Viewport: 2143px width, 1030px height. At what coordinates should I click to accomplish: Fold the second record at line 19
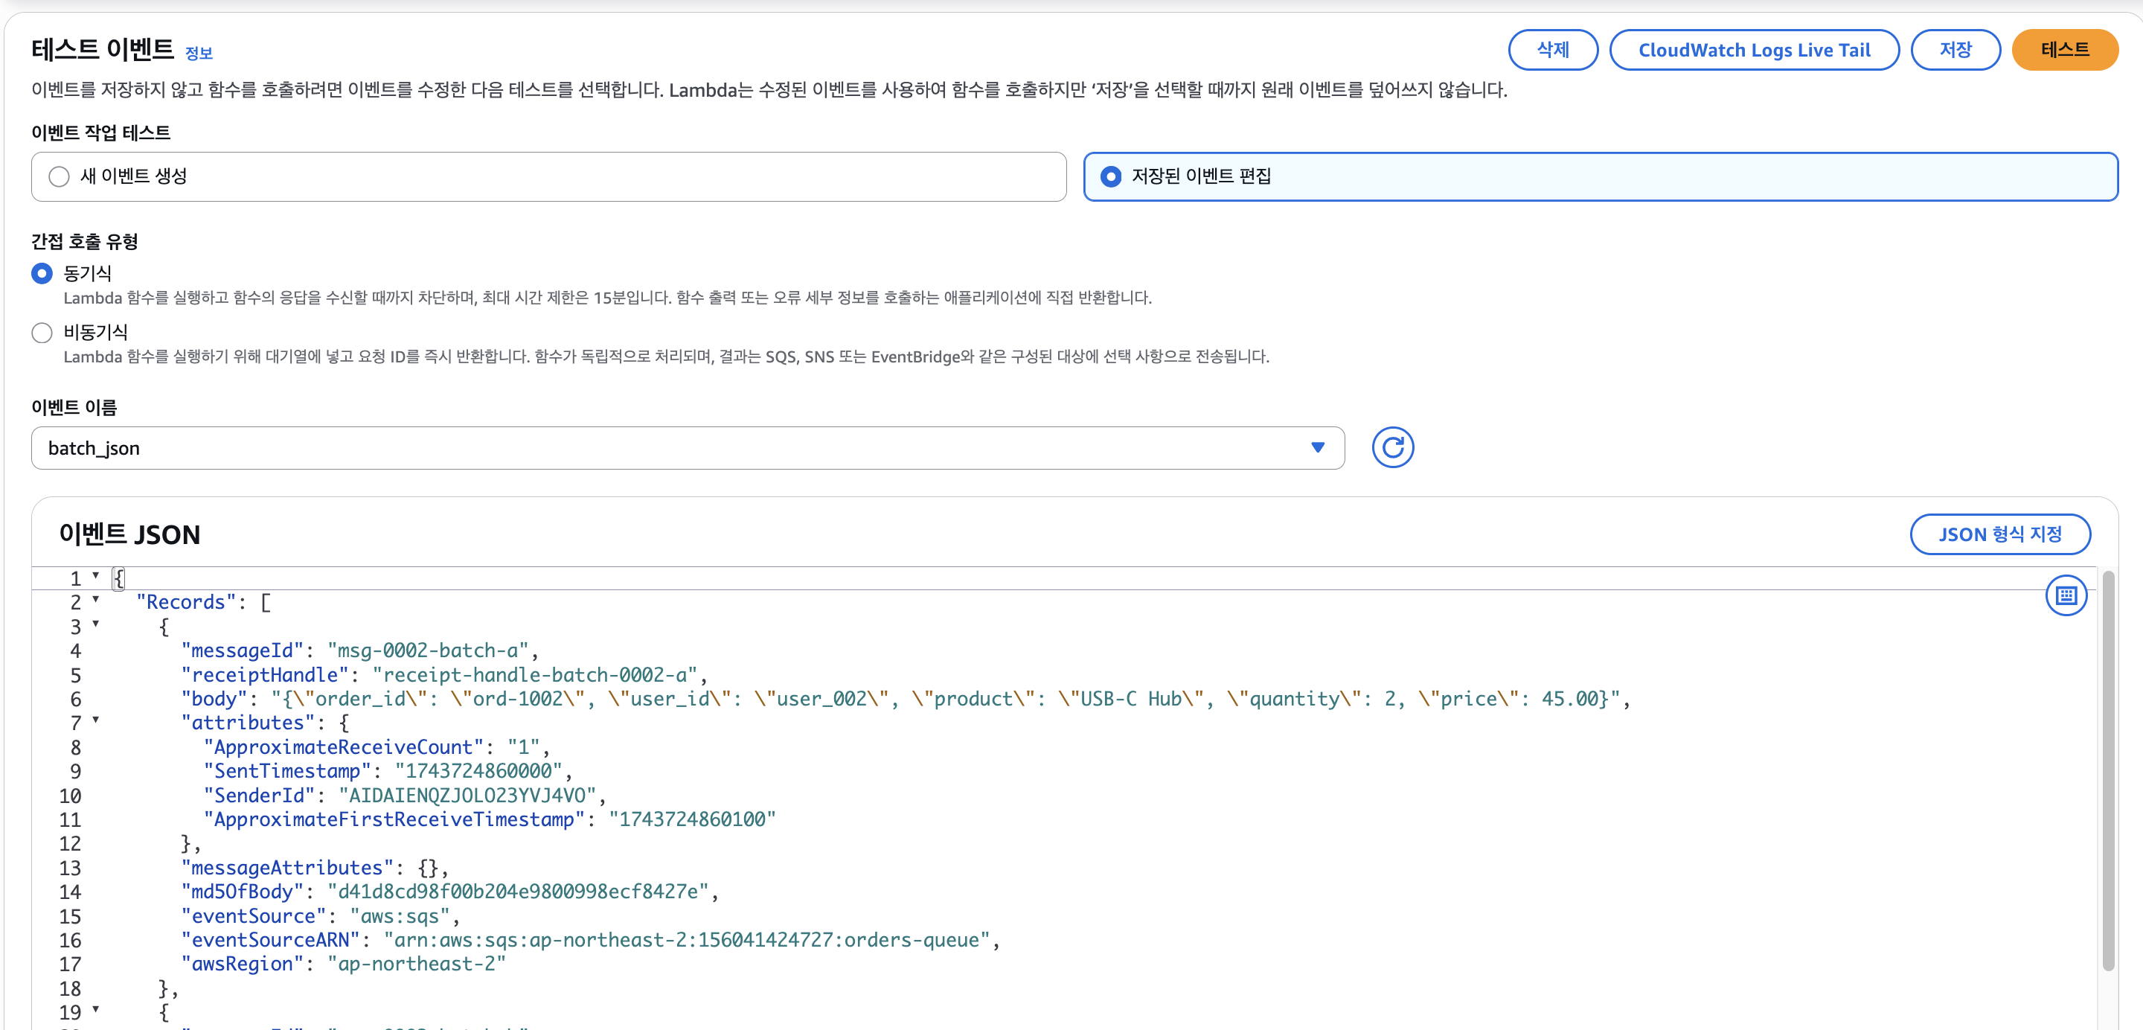click(96, 1010)
